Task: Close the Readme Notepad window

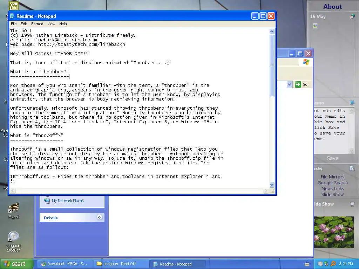Action: pyautogui.click(x=271, y=16)
